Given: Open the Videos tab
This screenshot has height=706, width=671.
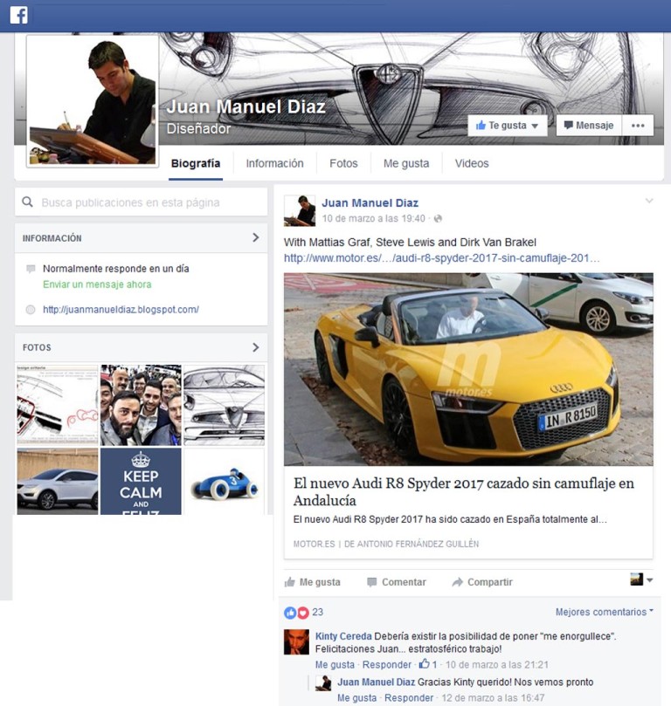Looking at the screenshot, I should (x=472, y=163).
